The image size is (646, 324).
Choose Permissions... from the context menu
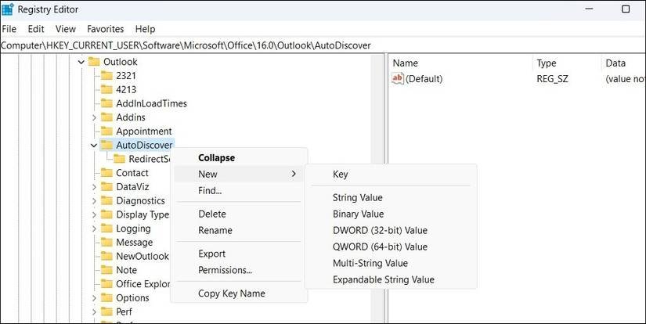225,270
